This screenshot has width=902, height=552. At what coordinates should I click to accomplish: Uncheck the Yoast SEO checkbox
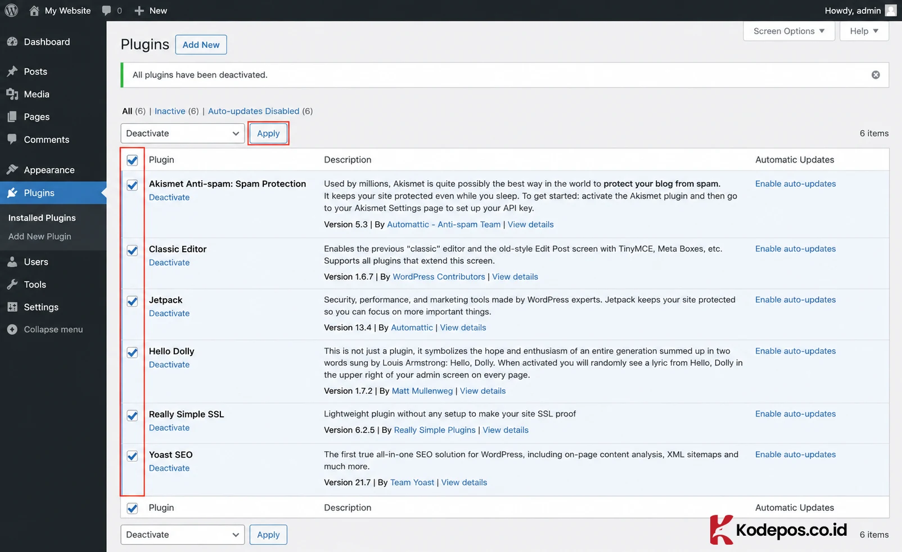132,456
